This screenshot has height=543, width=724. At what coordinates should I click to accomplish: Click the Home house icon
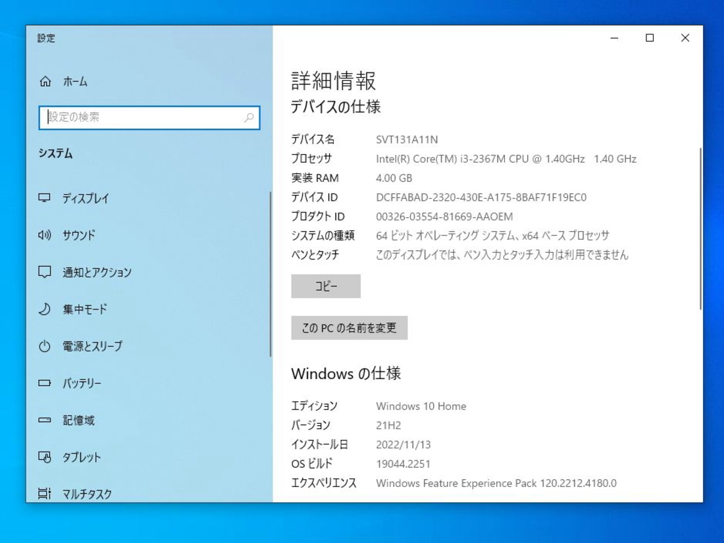coord(45,82)
